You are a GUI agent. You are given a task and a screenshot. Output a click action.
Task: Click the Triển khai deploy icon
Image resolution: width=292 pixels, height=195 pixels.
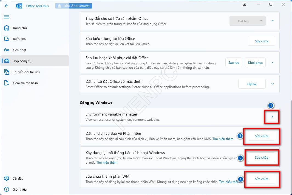click(x=7, y=39)
